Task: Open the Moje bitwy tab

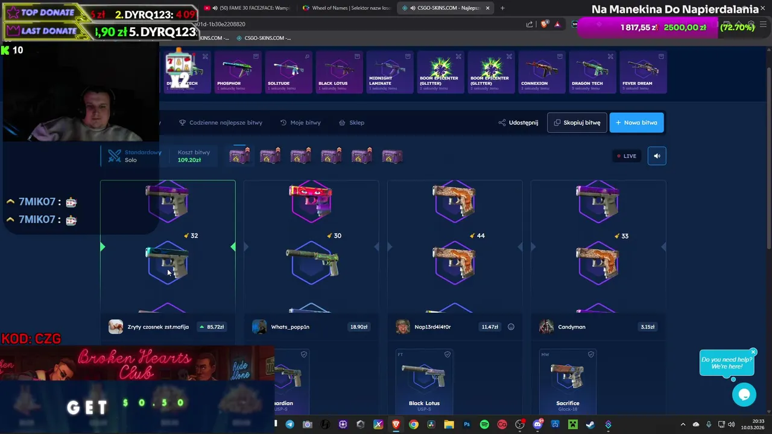Action: tap(300, 122)
